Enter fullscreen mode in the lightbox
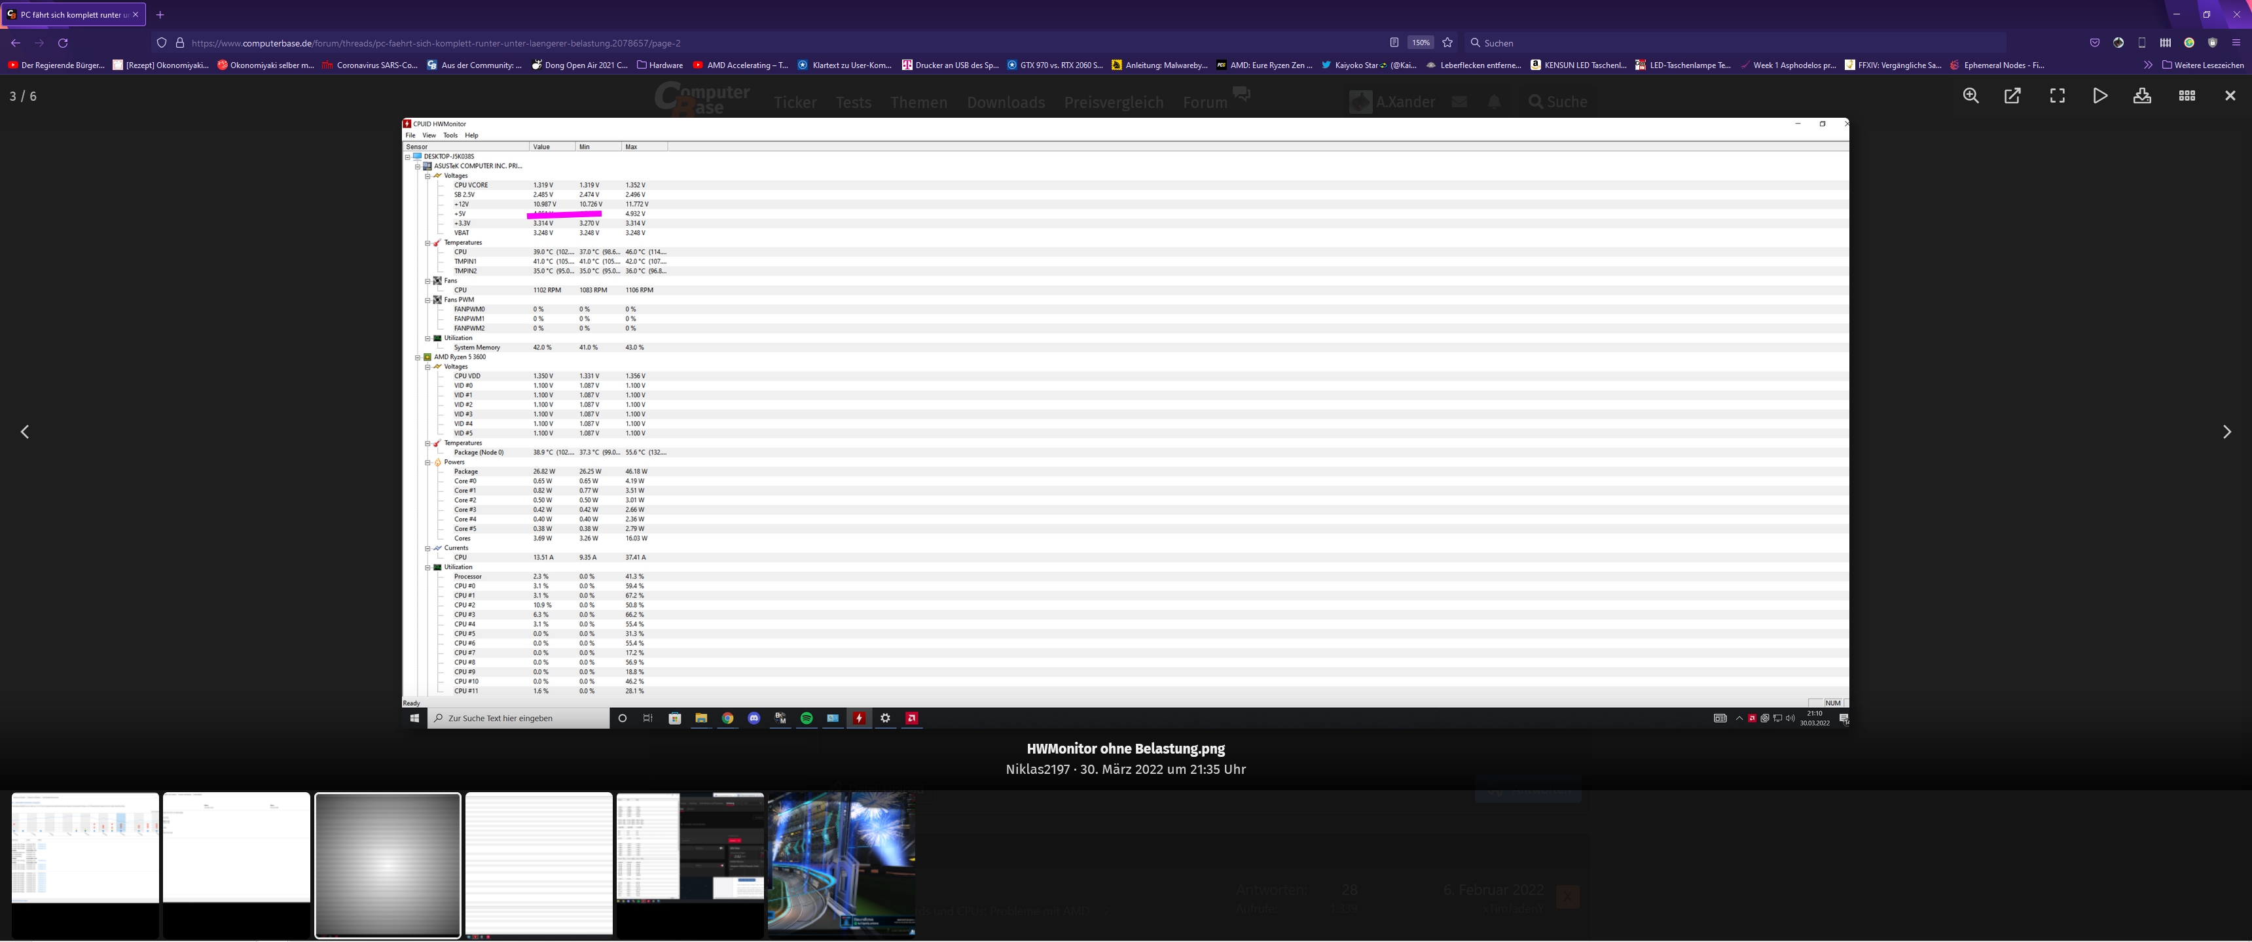The image size is (2252, 942). 2057,96
